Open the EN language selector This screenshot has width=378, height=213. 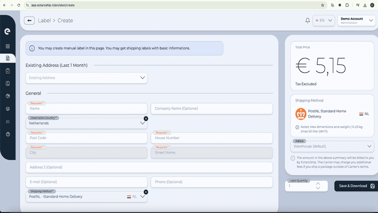tap(324, 21)
